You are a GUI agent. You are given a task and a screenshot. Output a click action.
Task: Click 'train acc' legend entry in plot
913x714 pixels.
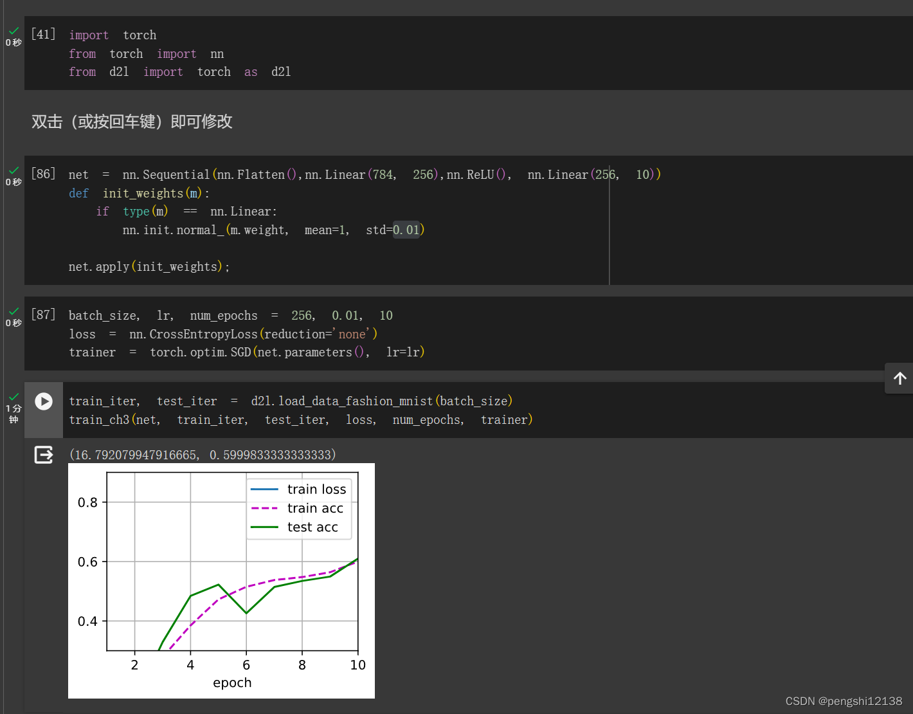(x=298, y=508)
